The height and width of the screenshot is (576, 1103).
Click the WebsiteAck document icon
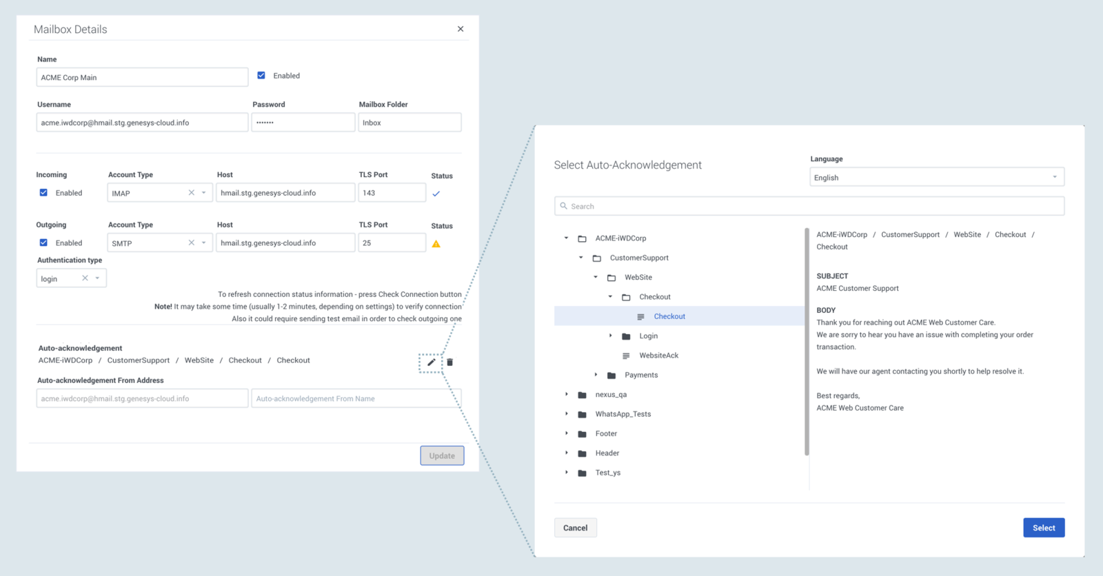[x=626, y=356]
